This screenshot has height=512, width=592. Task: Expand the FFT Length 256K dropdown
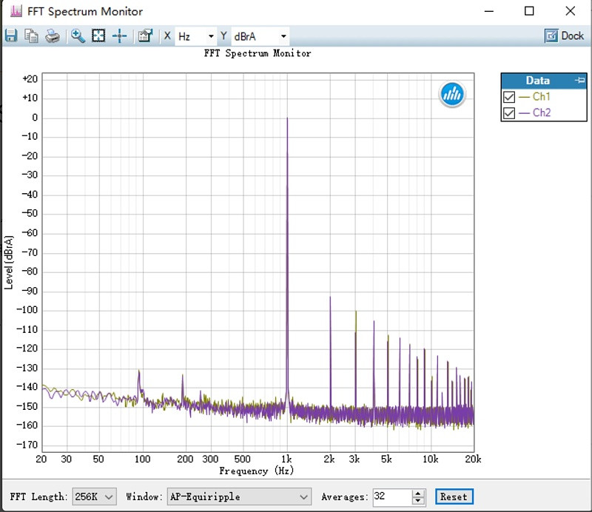point(95,496)
